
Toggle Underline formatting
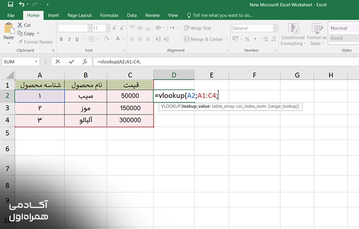pyautogui.click(x=77, y=39)
